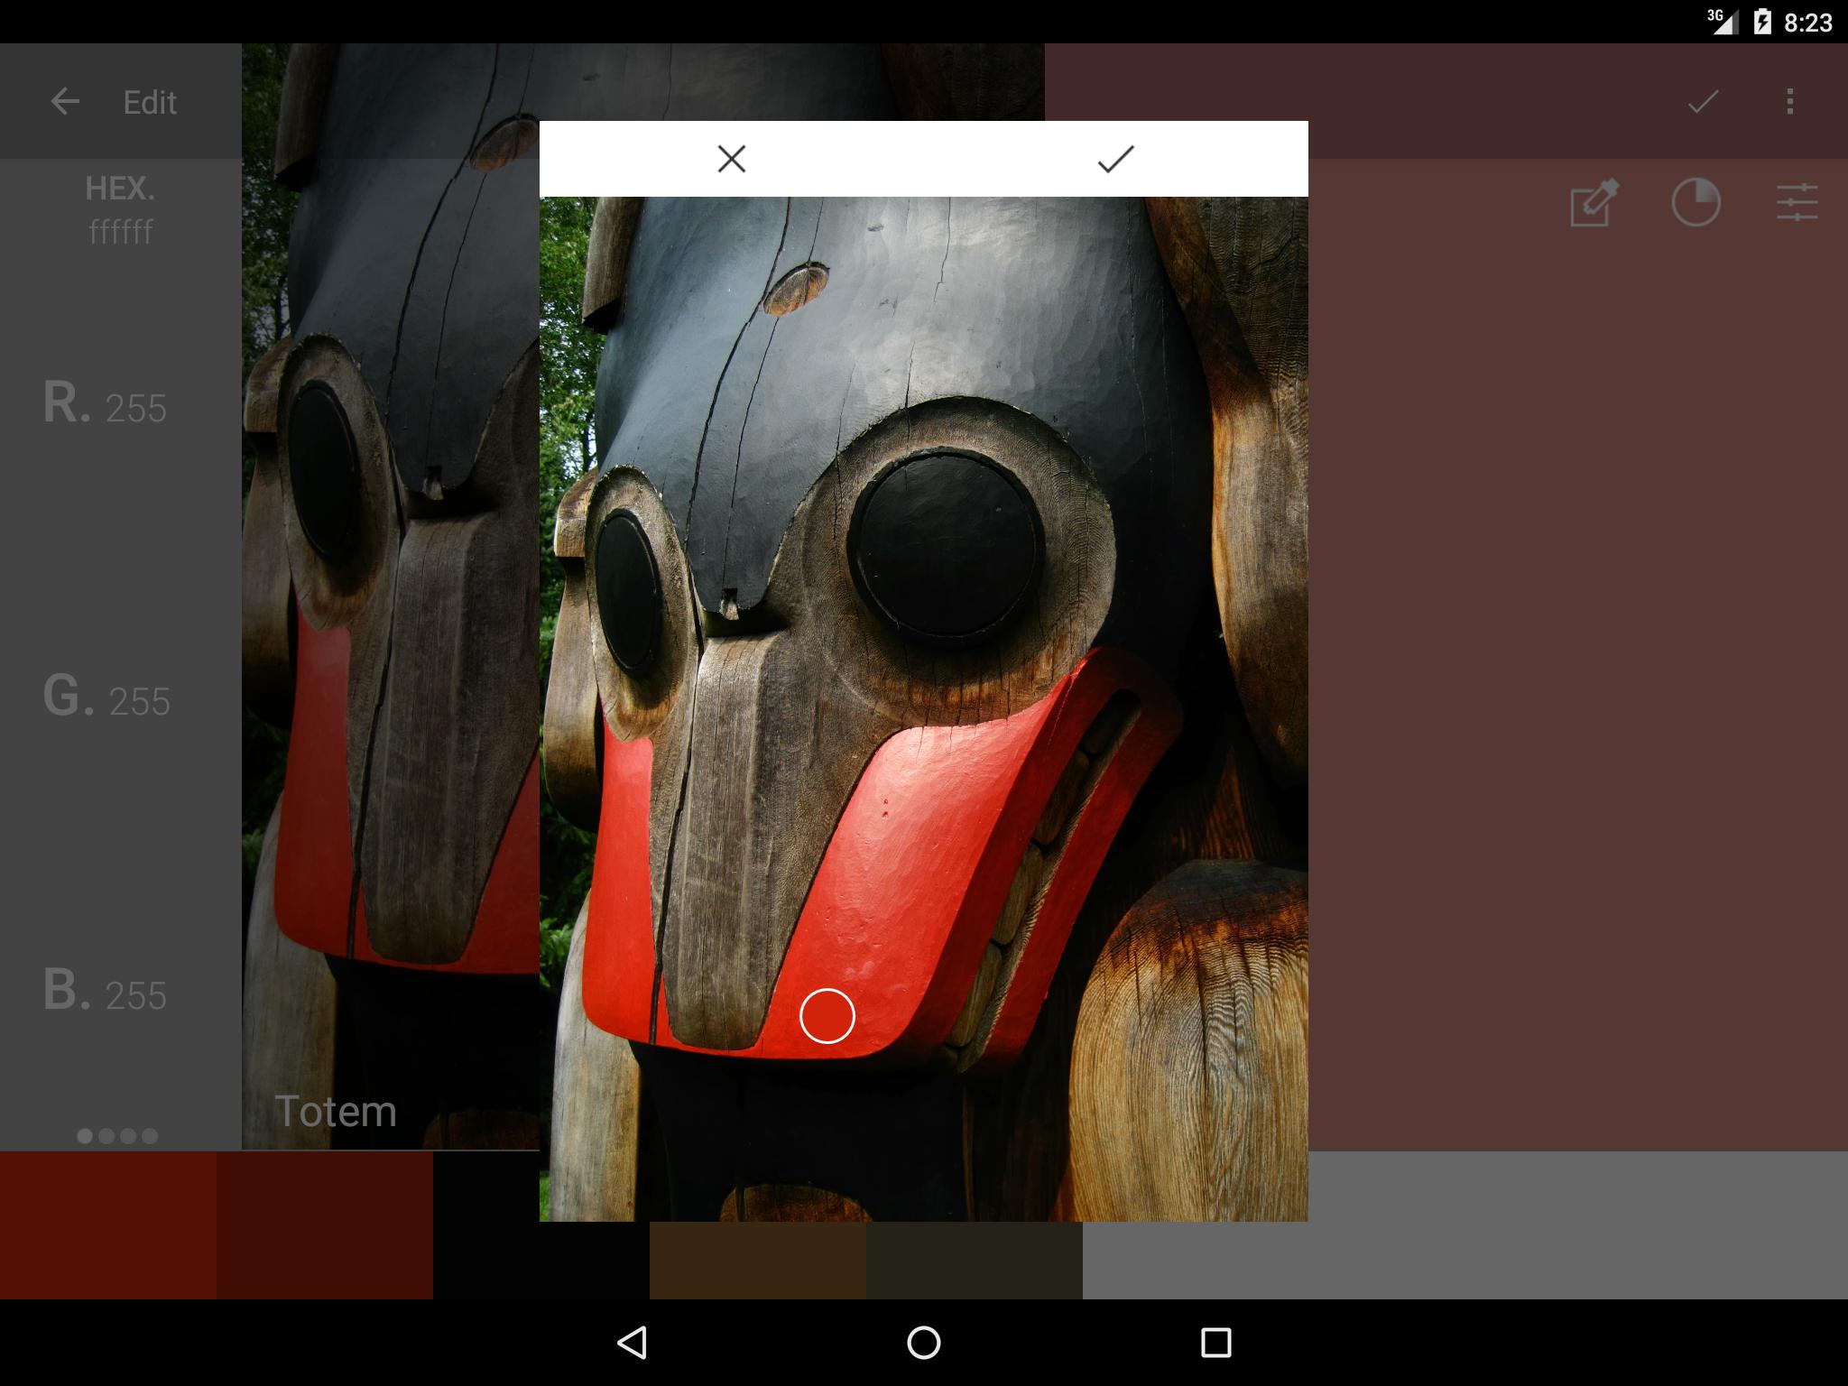This screenshot has height=1386, width=1848.
Task: Open the pie chart color wheel icon
Action: 1696,202
